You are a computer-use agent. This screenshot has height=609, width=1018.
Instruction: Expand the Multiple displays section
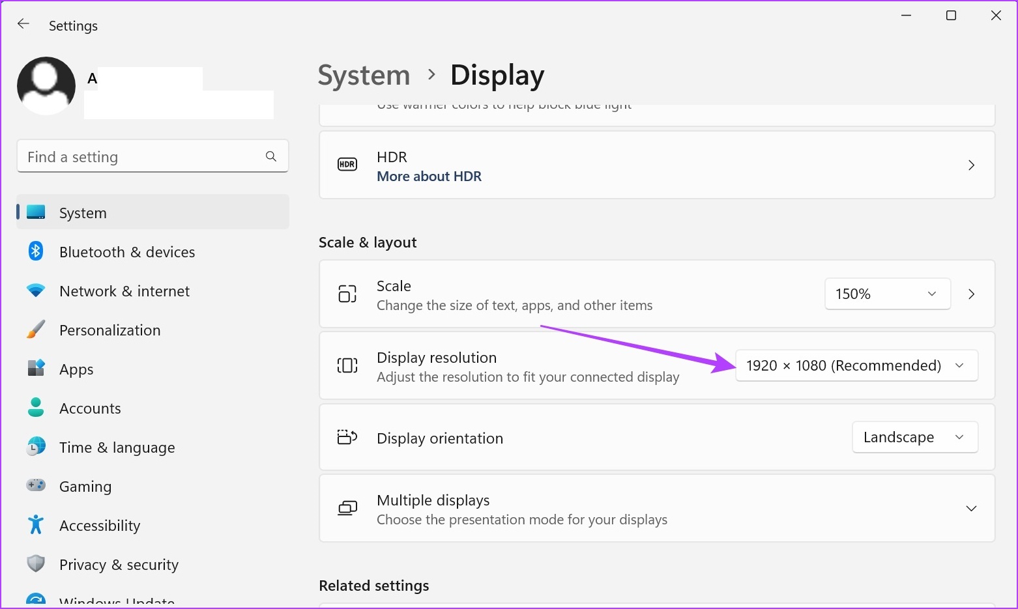coord(971,508)
